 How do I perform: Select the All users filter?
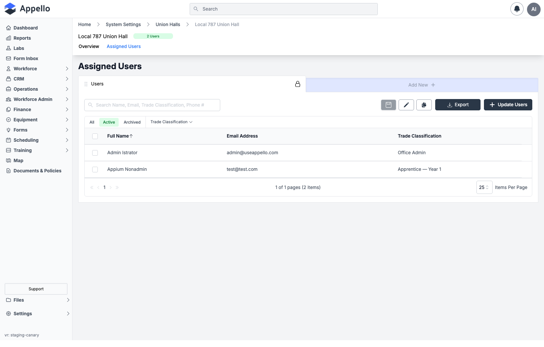click(x=92, y=122)
